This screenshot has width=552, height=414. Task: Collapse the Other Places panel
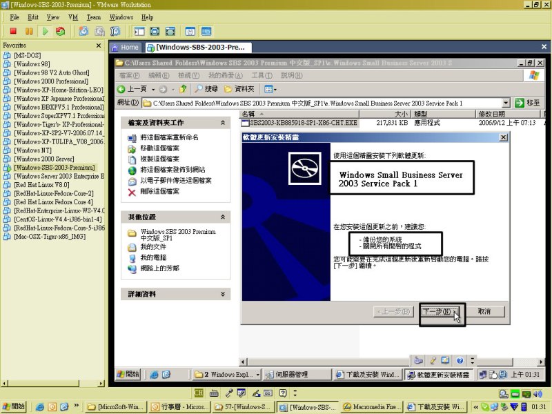pos(222,217)
